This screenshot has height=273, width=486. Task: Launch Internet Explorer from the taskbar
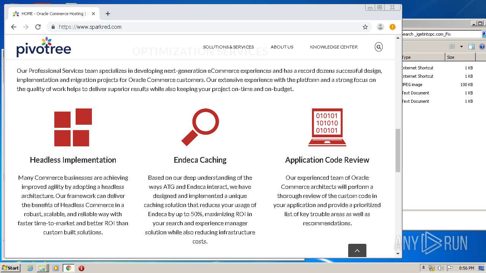(30, 268)
